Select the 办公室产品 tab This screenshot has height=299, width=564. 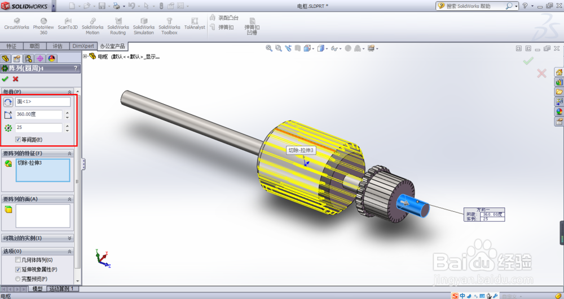click(x=113, y=46)
